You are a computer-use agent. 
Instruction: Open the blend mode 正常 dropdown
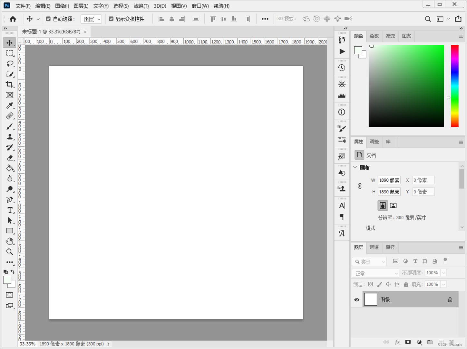point(376,273)
